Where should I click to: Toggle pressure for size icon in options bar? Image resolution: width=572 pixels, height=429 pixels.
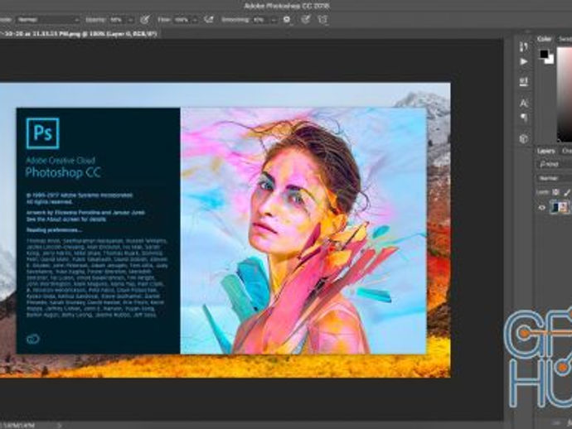point(306,20)
